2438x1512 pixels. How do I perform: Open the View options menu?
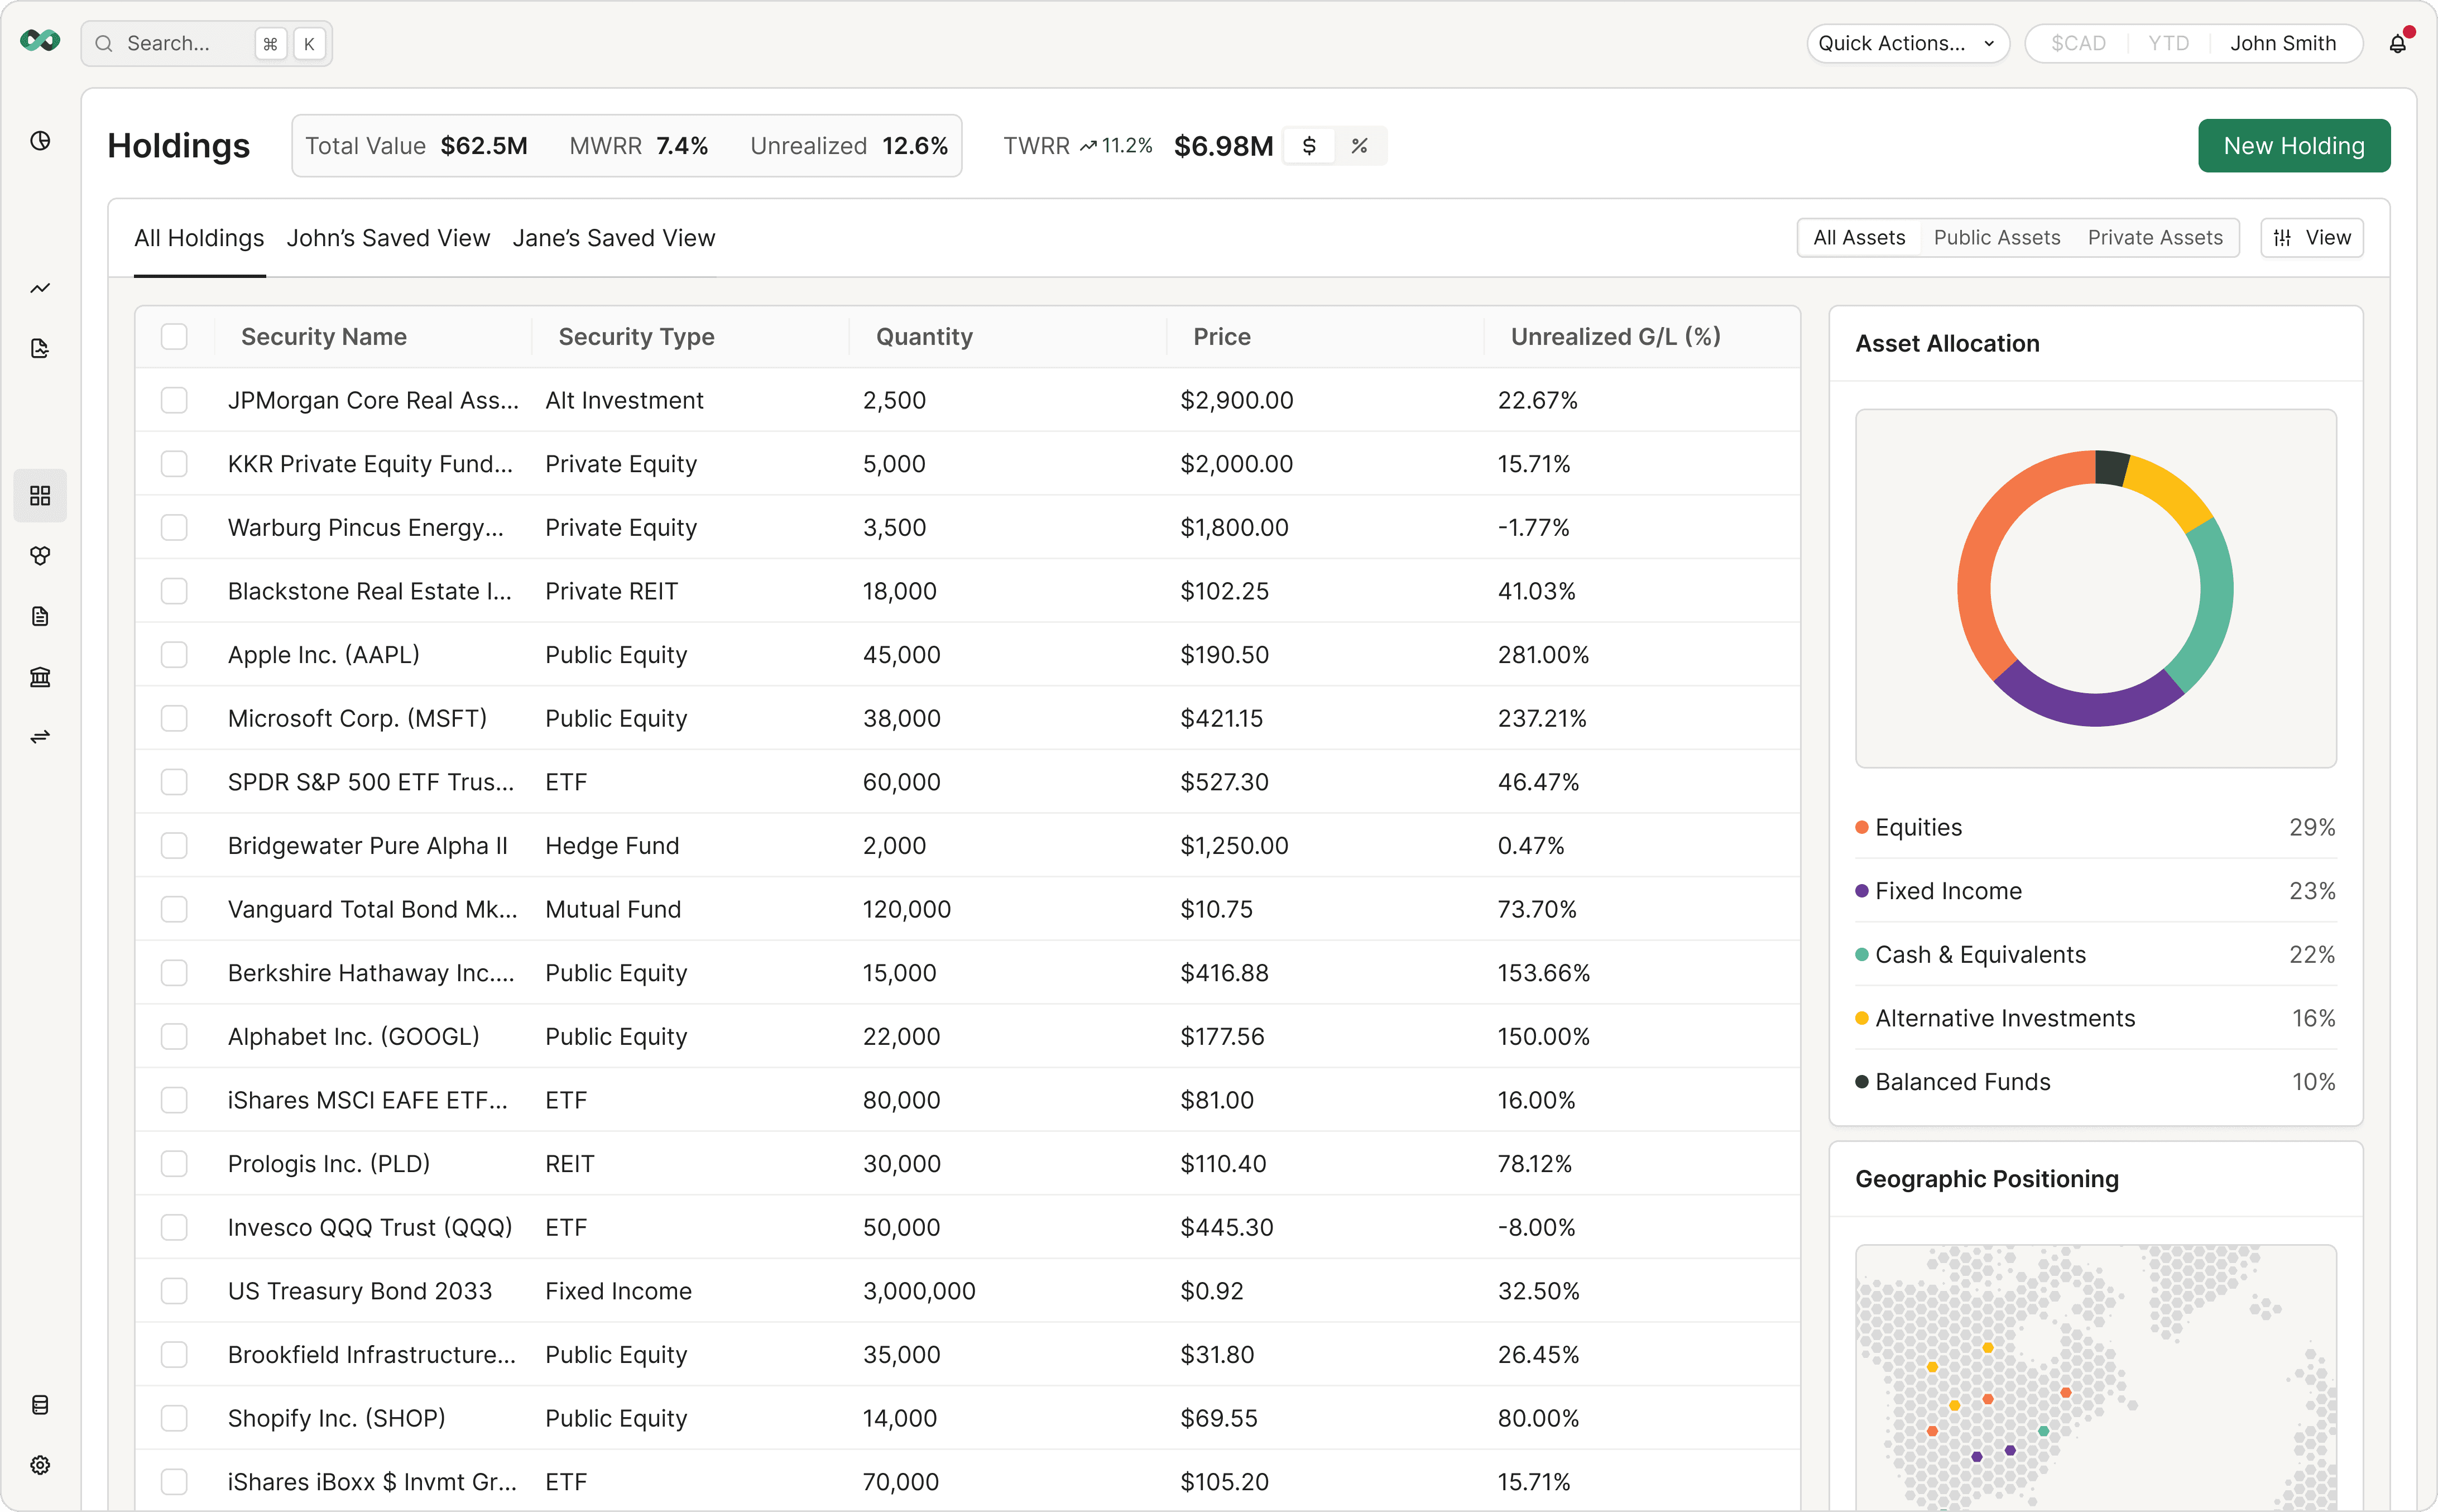click(2311, 238)
